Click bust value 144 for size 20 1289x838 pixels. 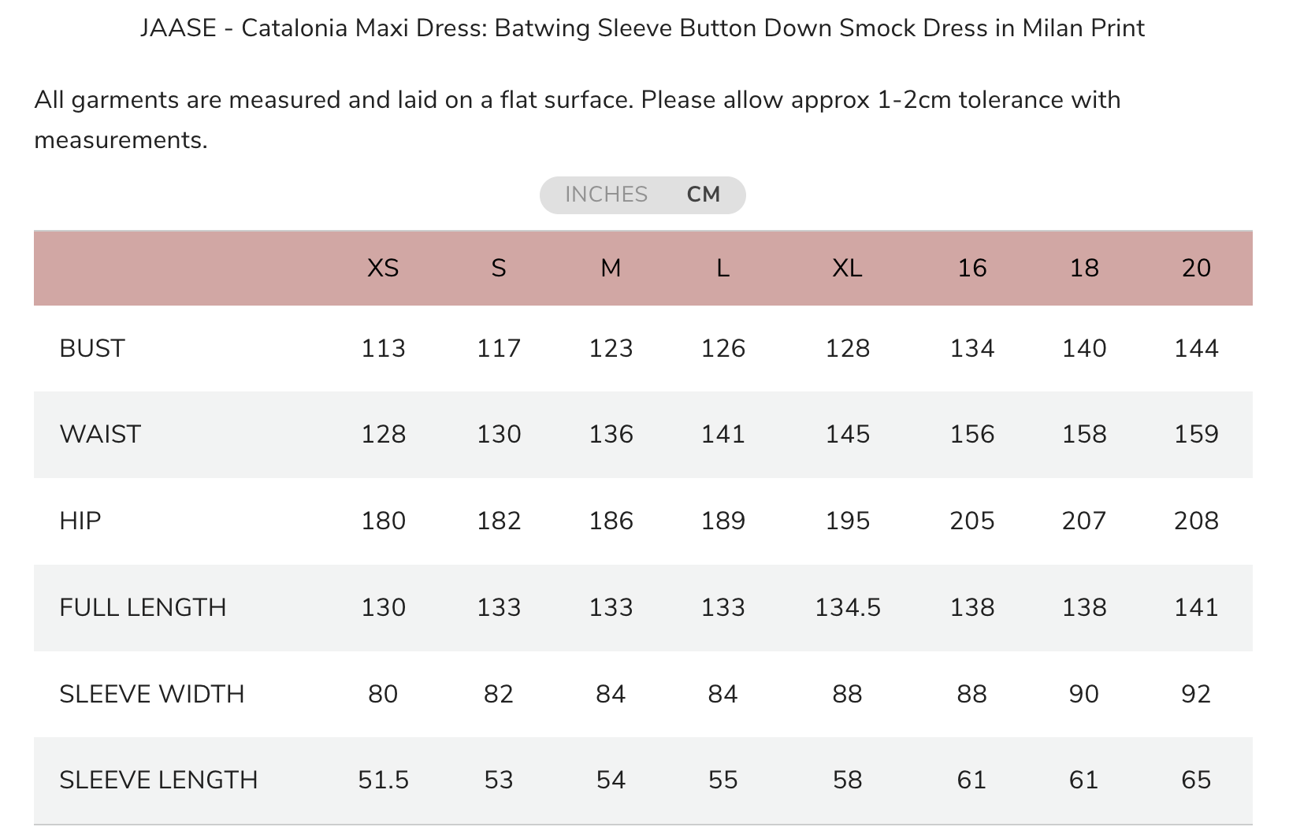click(1196, 348)
